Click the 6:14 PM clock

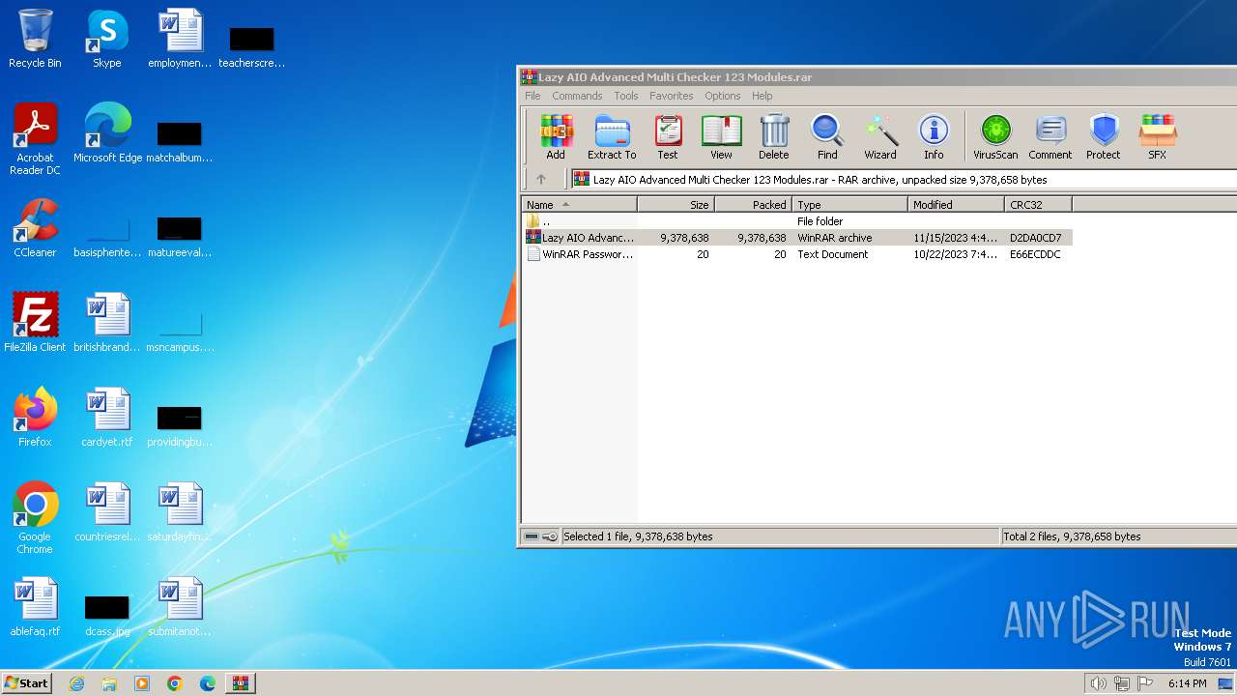(x=1187, y=683)
